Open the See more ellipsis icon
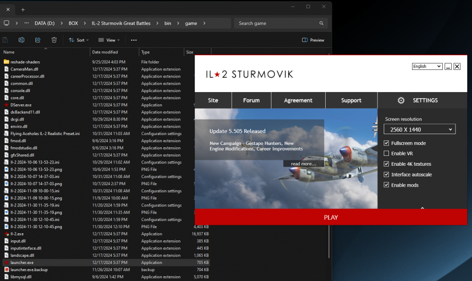 coord(134,40)
